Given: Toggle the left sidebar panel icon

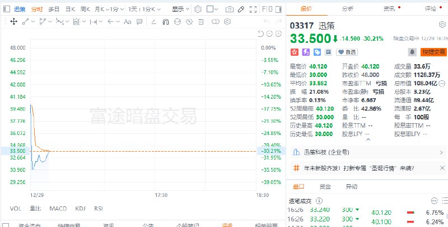Looking at the screenshot, I should click(x=7, y=9).
